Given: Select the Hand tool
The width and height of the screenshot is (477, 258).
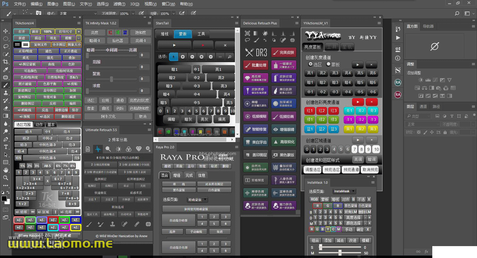Looking at the screenshot, I should 6,170.
